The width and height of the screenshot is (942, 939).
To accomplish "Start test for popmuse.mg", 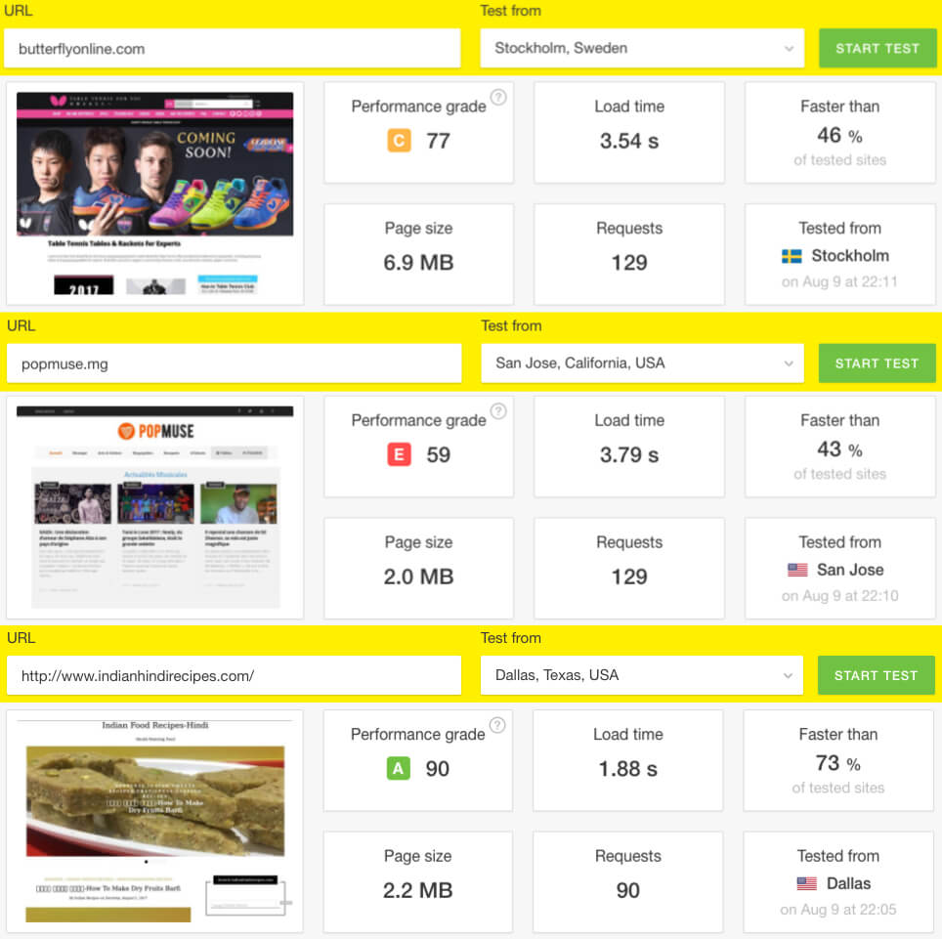I will pyautogui.click(x=877, y=363).
